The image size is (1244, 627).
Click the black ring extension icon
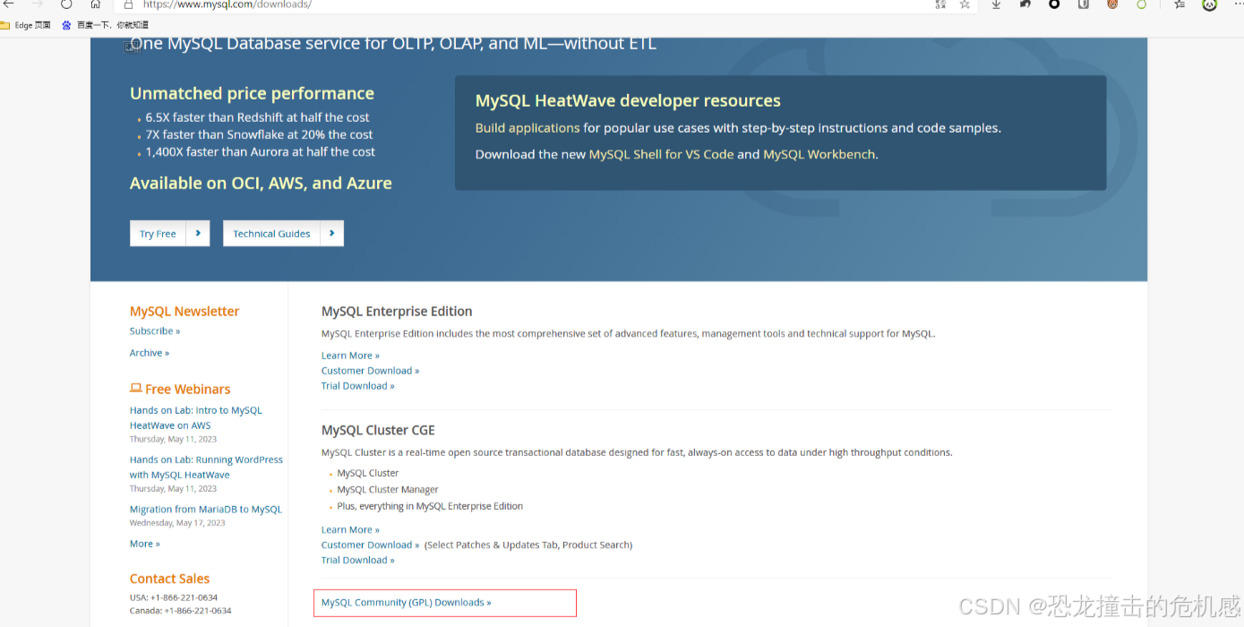pos(1054,4)
